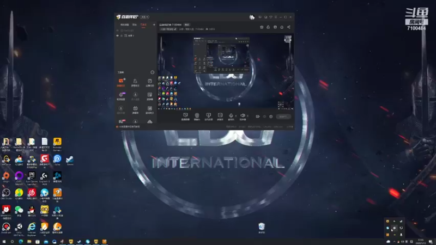The height and width of the screenshot is (245, 436).
Task: Expand microphone options arrow in control bar
Action: (236, 116)
